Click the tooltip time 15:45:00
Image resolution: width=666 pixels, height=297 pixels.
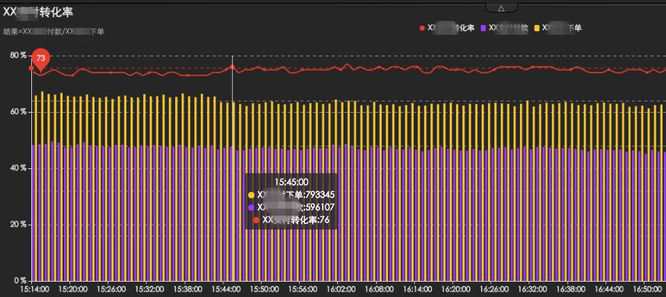tap(291, 182)
